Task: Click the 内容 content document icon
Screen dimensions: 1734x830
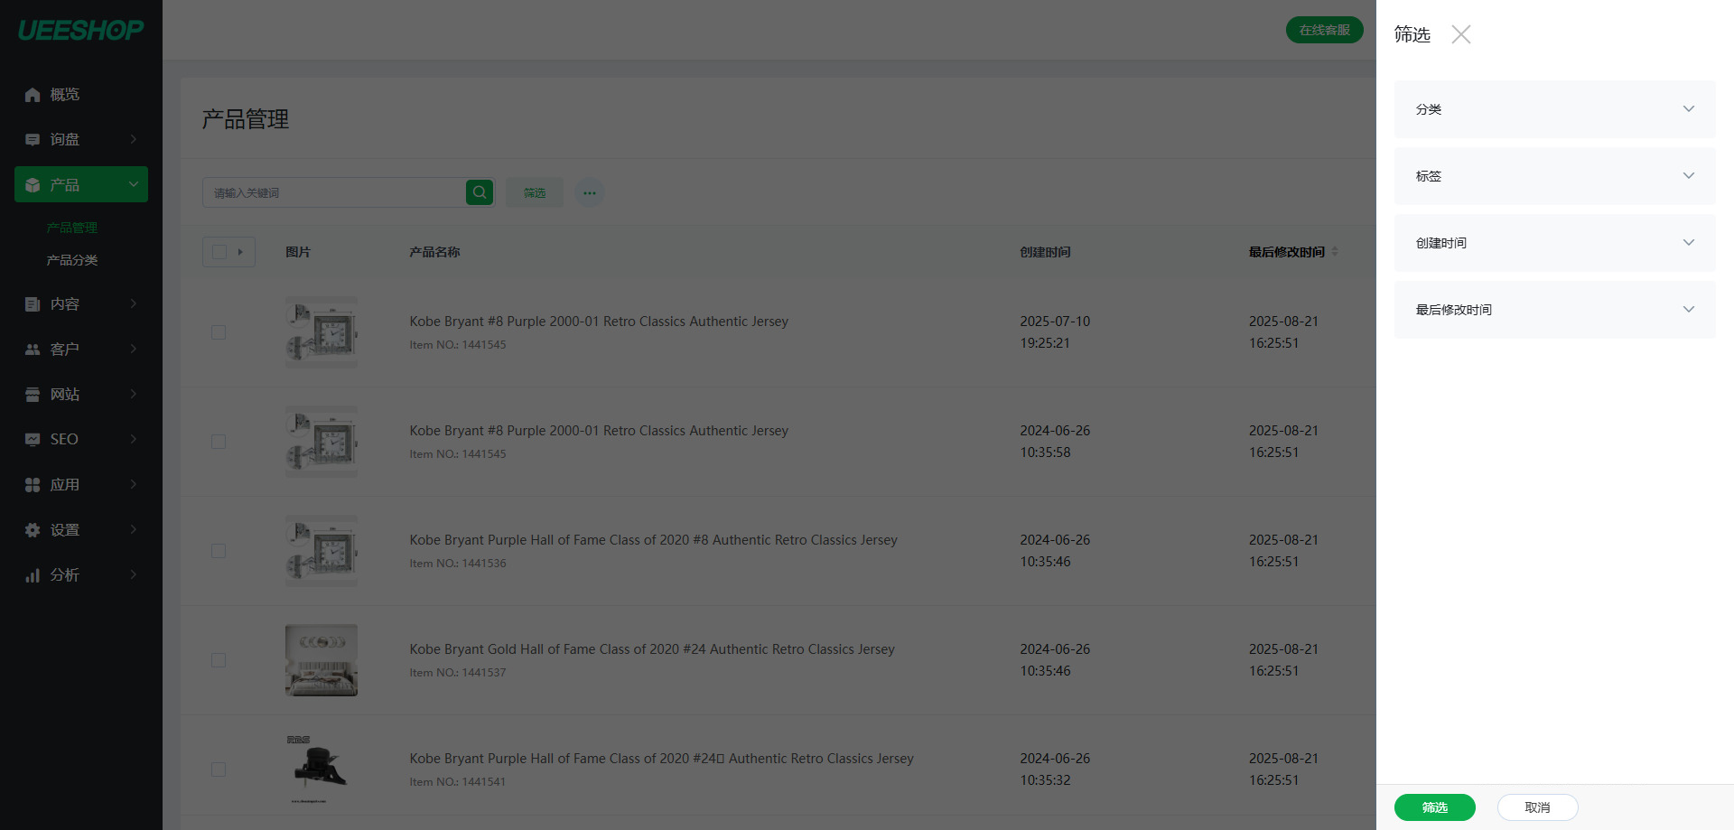Action: (33, 304)
